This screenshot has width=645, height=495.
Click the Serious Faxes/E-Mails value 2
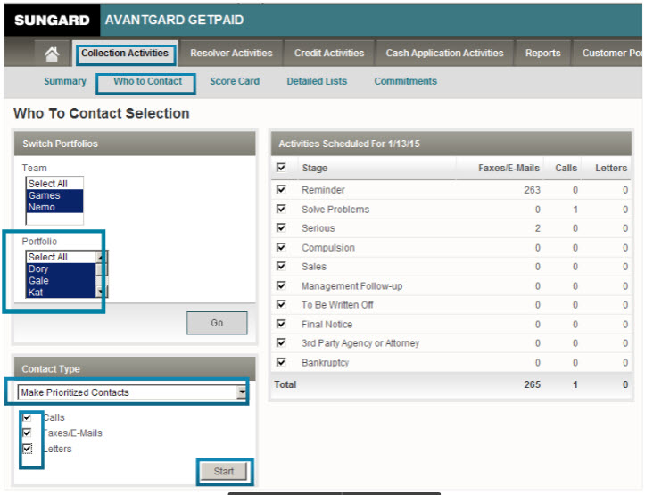pos(537,228)
